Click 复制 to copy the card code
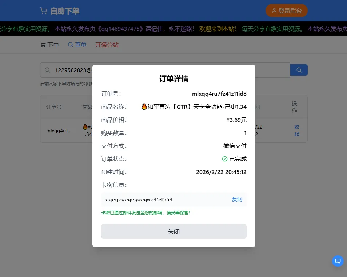347x277 pixels. click(x=237, y=199)
